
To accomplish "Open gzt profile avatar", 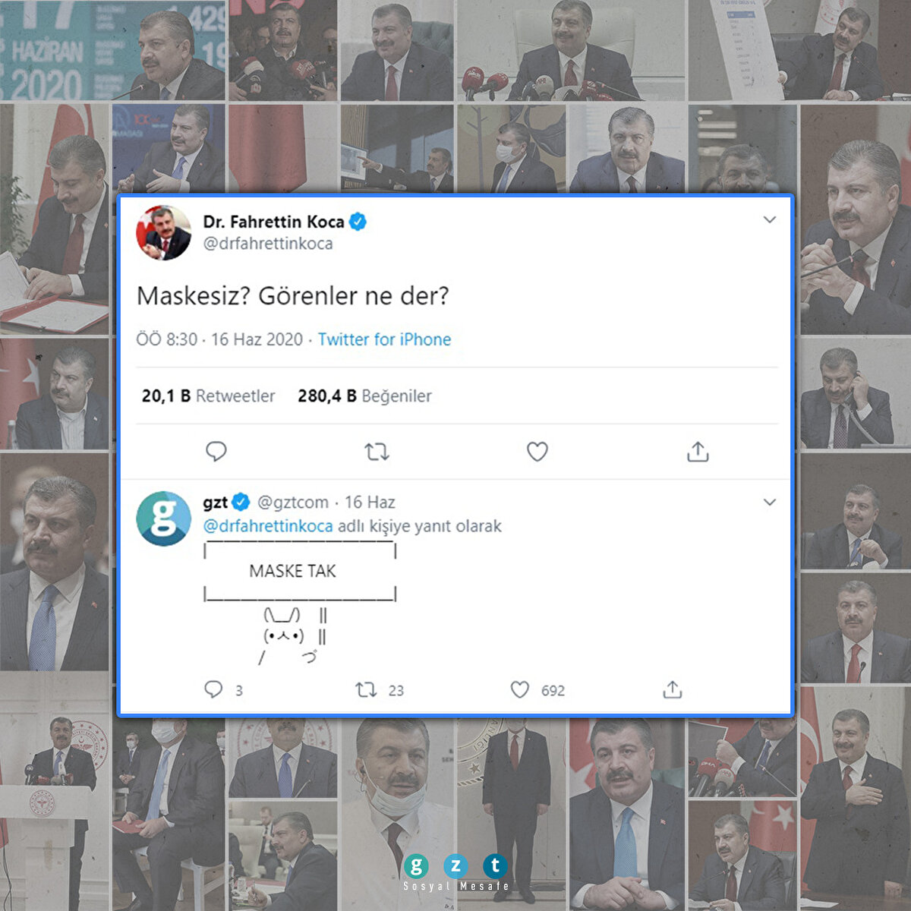I will pyautogui.click(x=163, y=518).
